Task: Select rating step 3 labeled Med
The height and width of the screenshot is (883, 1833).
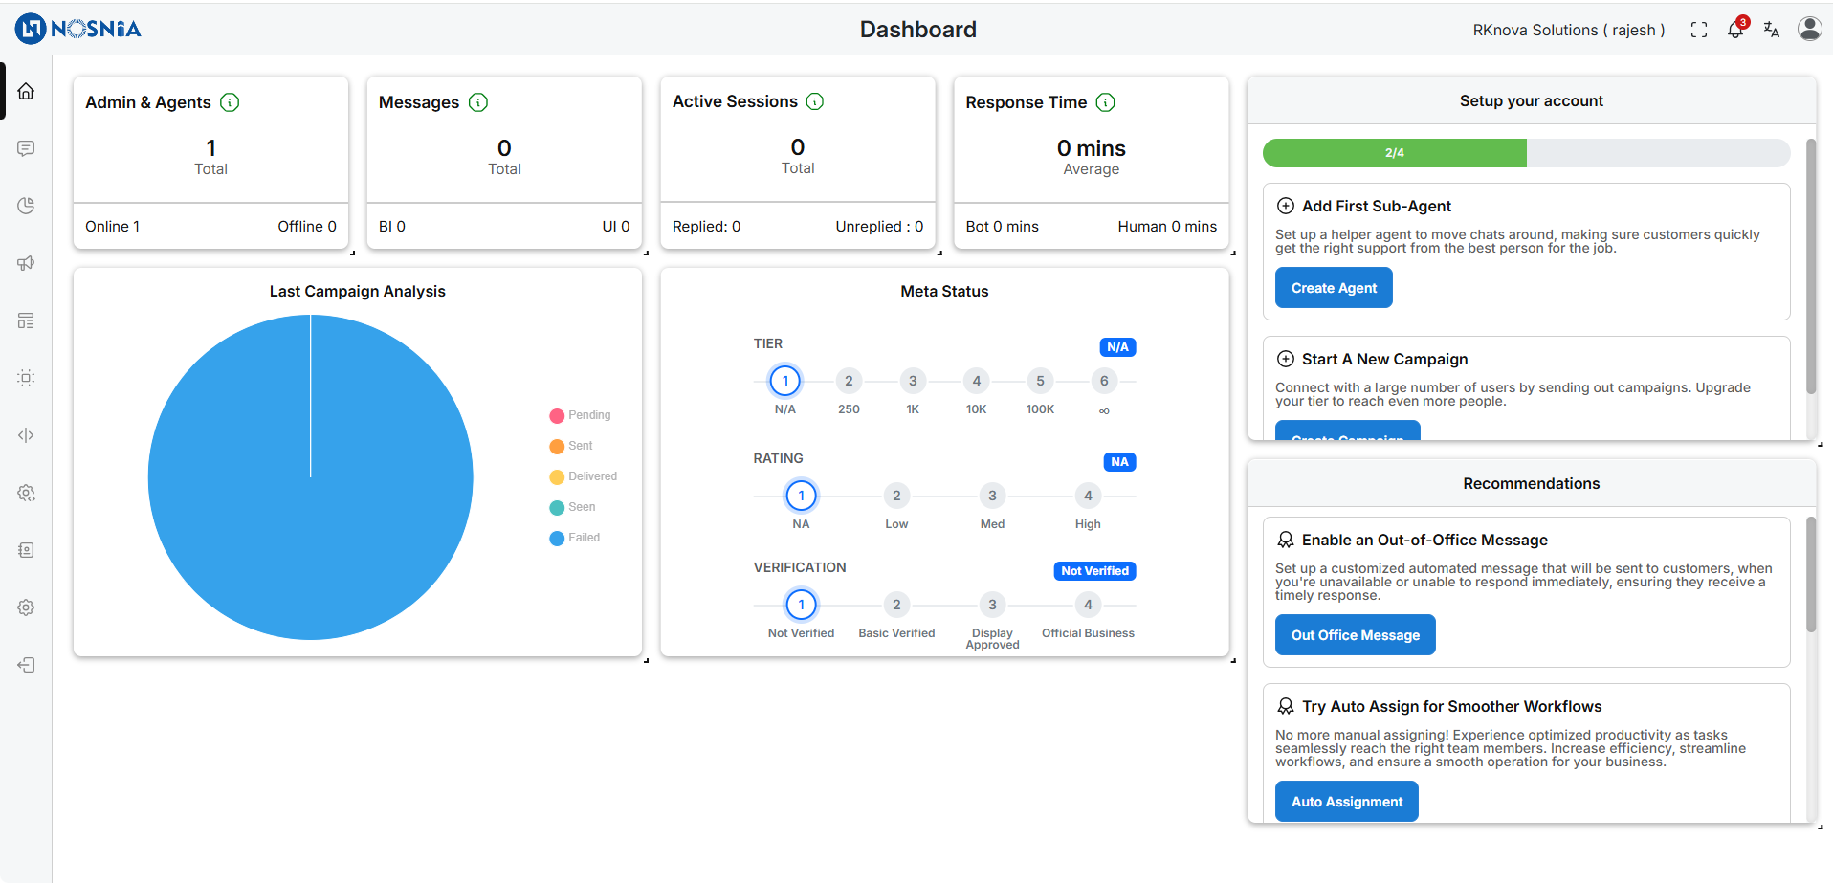Action: [992, 496]
